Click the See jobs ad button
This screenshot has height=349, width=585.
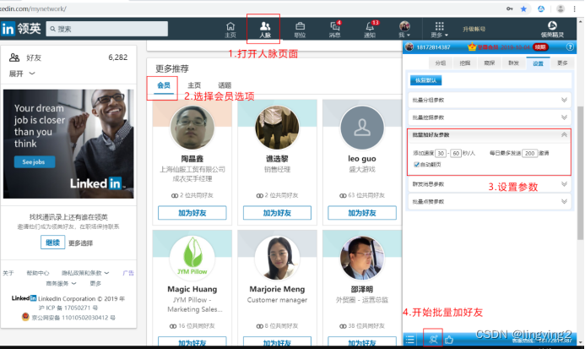pos(35,161)
